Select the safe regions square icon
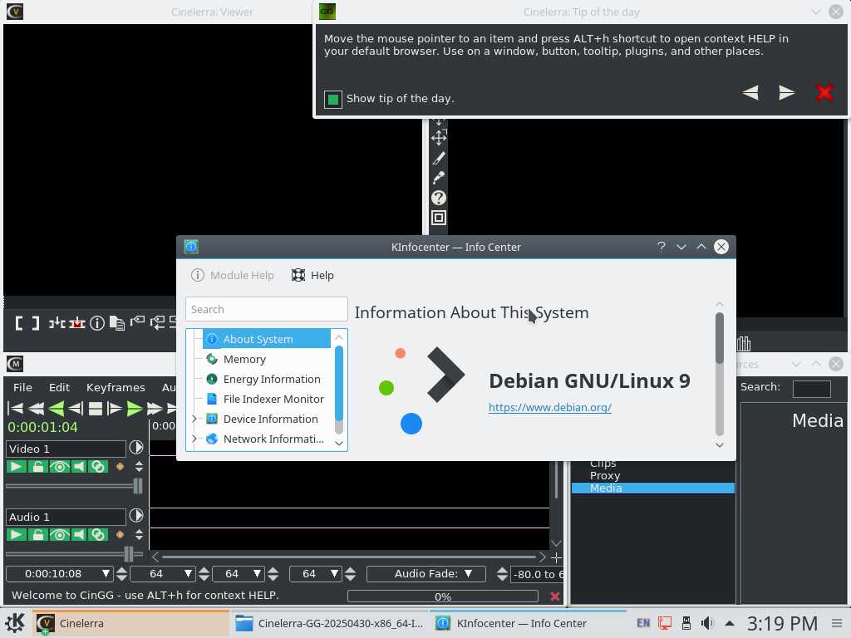The image size is (851, 638). (439, 218)
